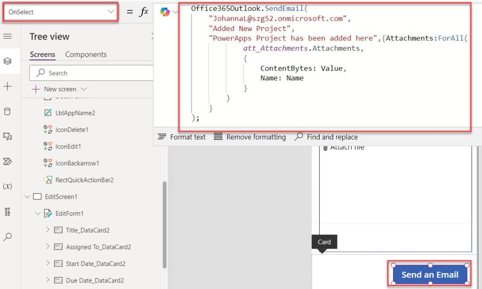This screenshot has height=289, width=482.
Task: Select Due Date_DataCard2 in tree
Action: [95, 281]
